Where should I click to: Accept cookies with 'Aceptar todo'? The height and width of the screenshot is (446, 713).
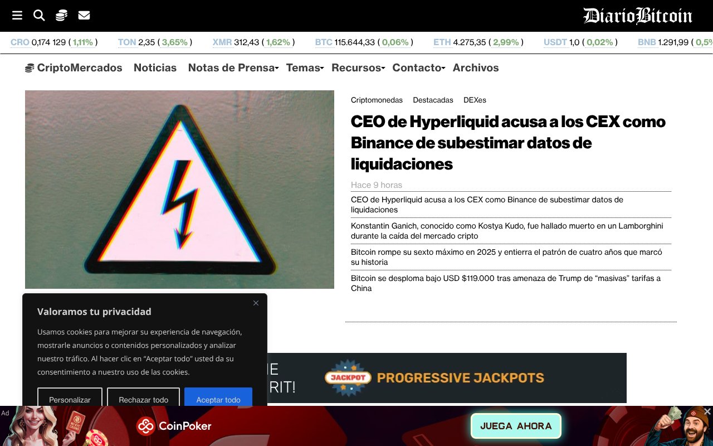click(x=218, y=400)
